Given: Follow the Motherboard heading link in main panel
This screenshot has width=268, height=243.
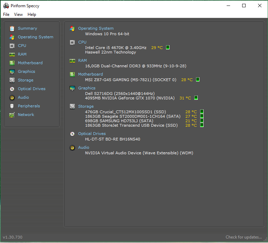Looking at the screenshot, I should [x=90, y=74].
